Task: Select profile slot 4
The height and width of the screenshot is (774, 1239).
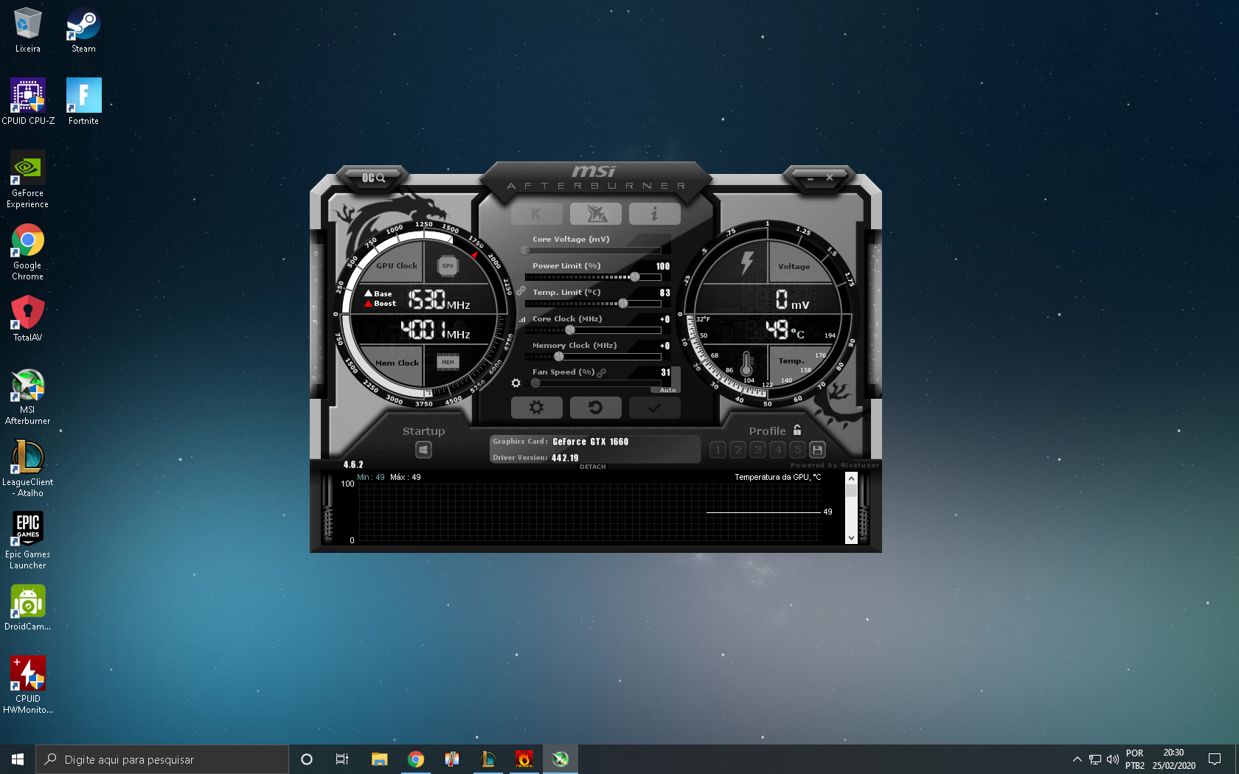Action: click(778, 450)
